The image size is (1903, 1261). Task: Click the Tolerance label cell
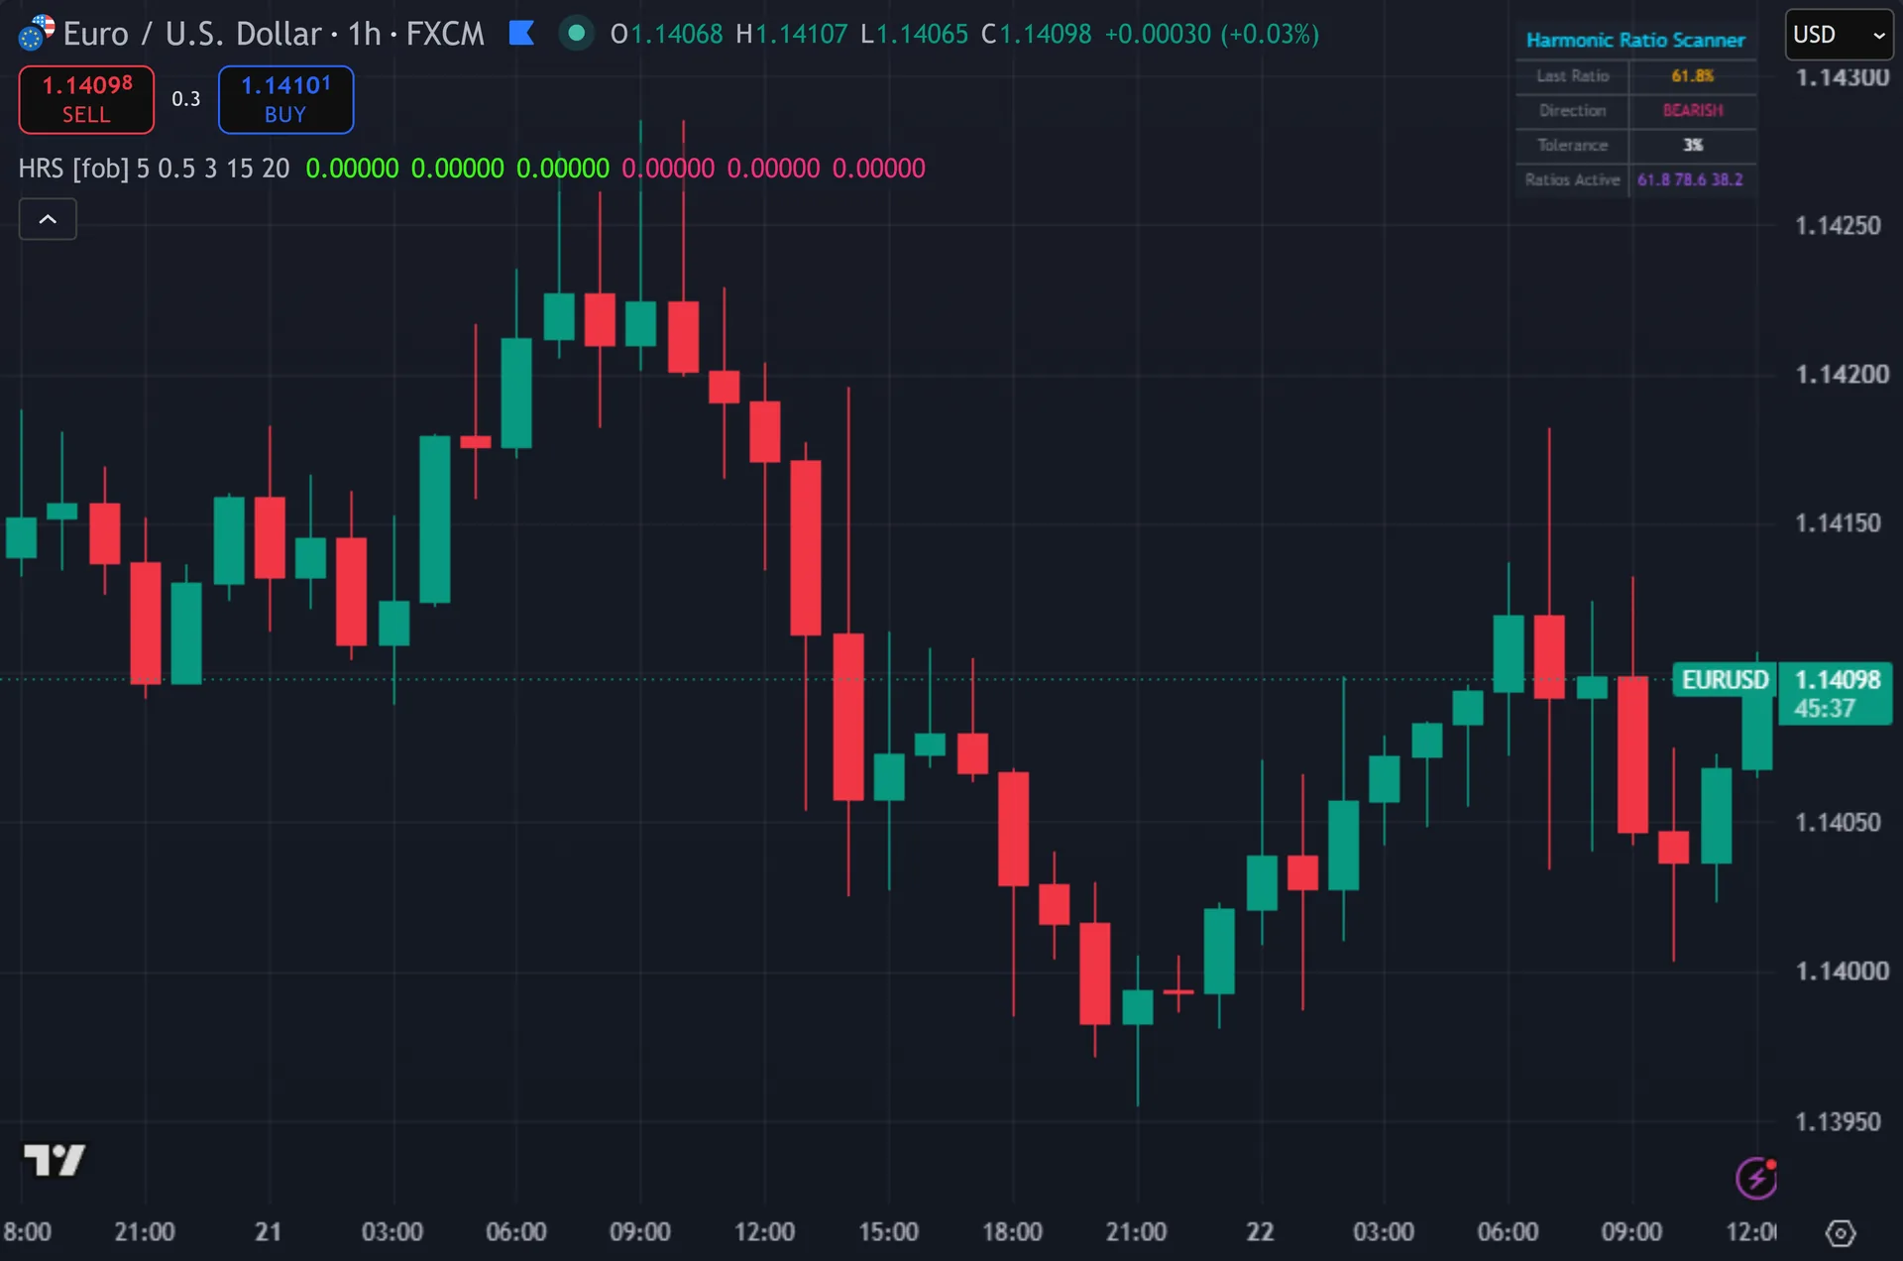[x=1573, y=146]
